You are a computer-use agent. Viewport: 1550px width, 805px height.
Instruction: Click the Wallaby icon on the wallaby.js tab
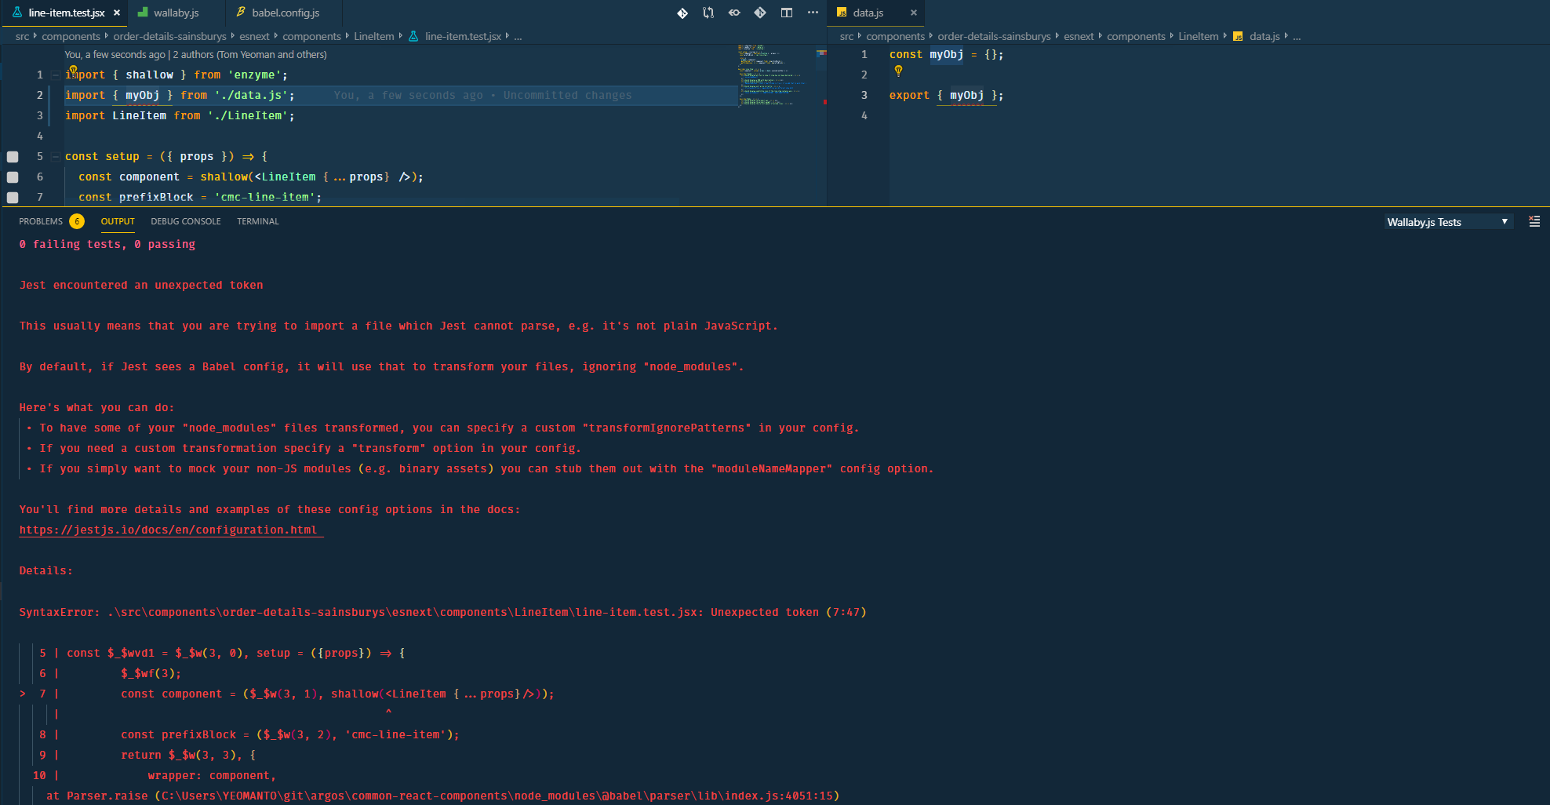click(x=144, y=13)
